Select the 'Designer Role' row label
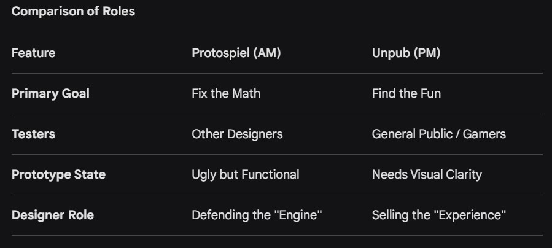 pyautogui.click(x=53, y=215)
